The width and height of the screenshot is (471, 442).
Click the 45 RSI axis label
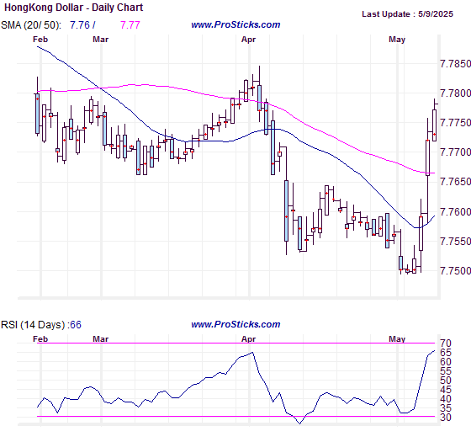pos(446,390)
